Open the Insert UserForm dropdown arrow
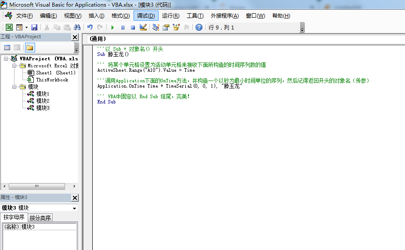405x250 pixels. coord(26,27)
